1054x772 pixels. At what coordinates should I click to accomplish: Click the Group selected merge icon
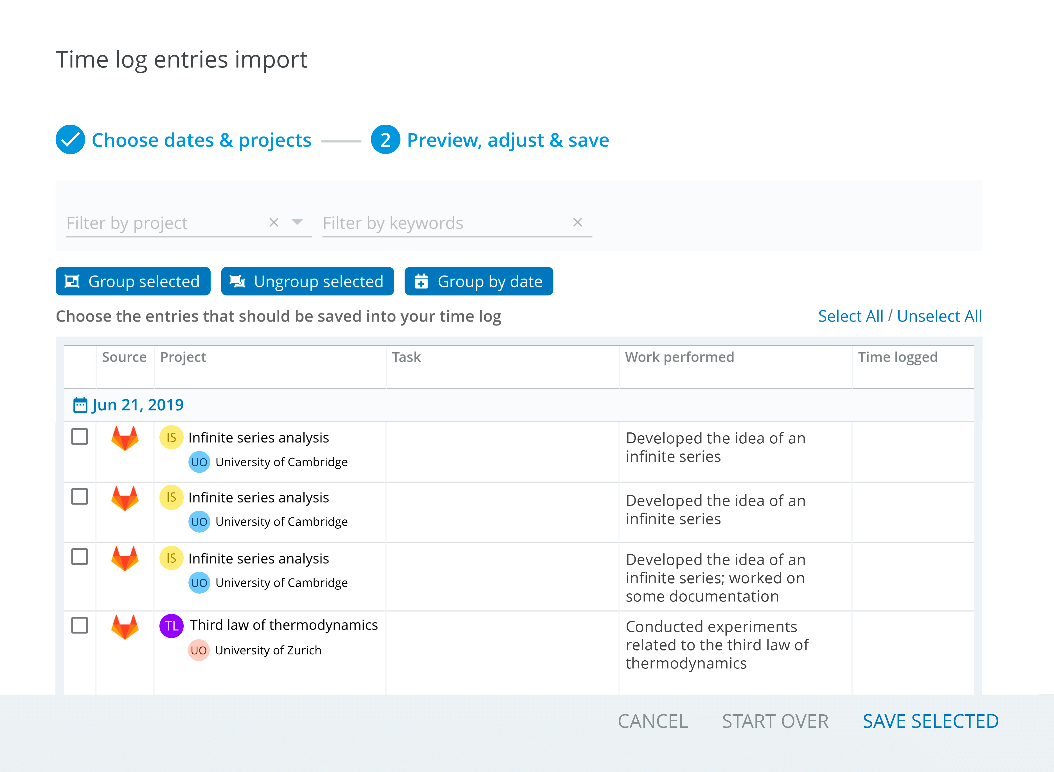(73, 281)
